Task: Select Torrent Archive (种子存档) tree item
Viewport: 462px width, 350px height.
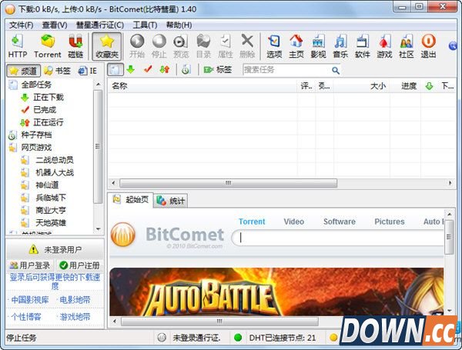Action: tap(36, 135)
